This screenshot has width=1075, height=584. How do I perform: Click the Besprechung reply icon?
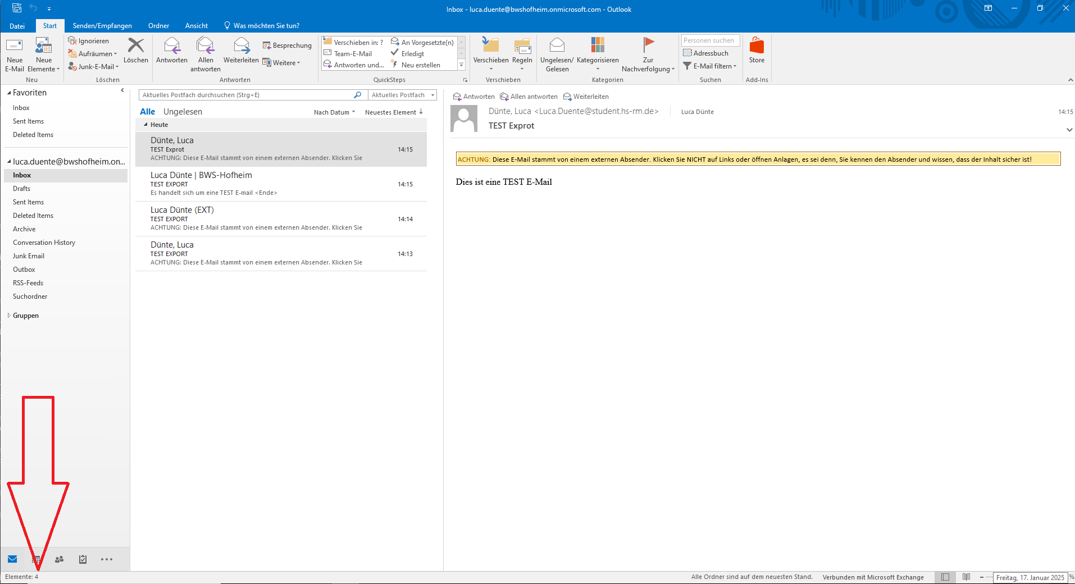coord(287,45)
